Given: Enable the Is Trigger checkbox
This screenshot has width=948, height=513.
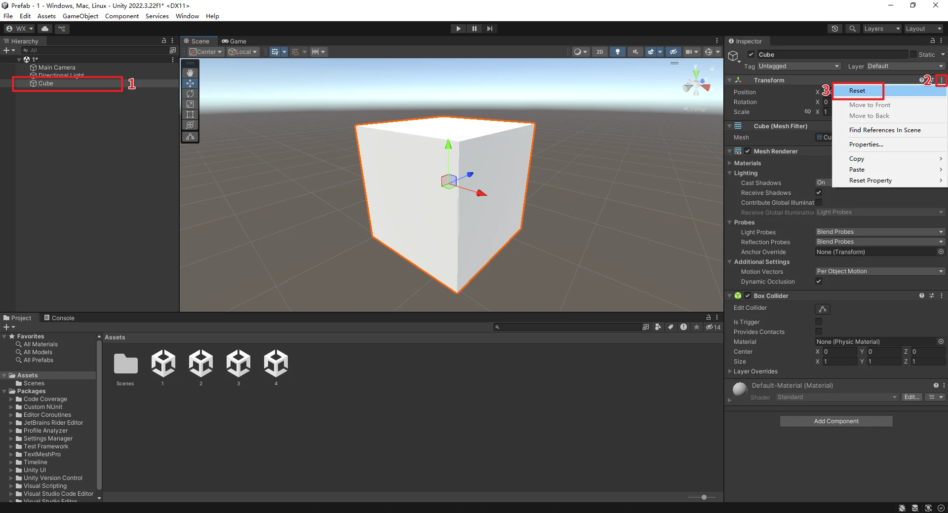Looking at the screenshot, I should pos(819,322).
